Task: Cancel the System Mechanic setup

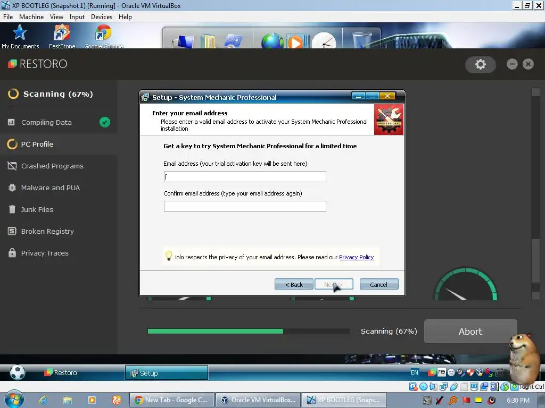Action: tap(379, 284)
